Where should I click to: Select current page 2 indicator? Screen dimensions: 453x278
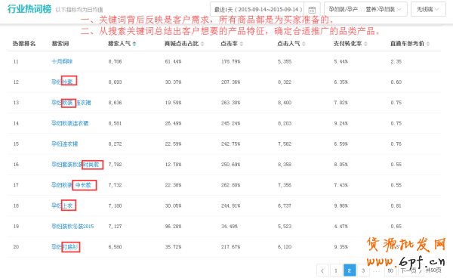click(350, 270)
